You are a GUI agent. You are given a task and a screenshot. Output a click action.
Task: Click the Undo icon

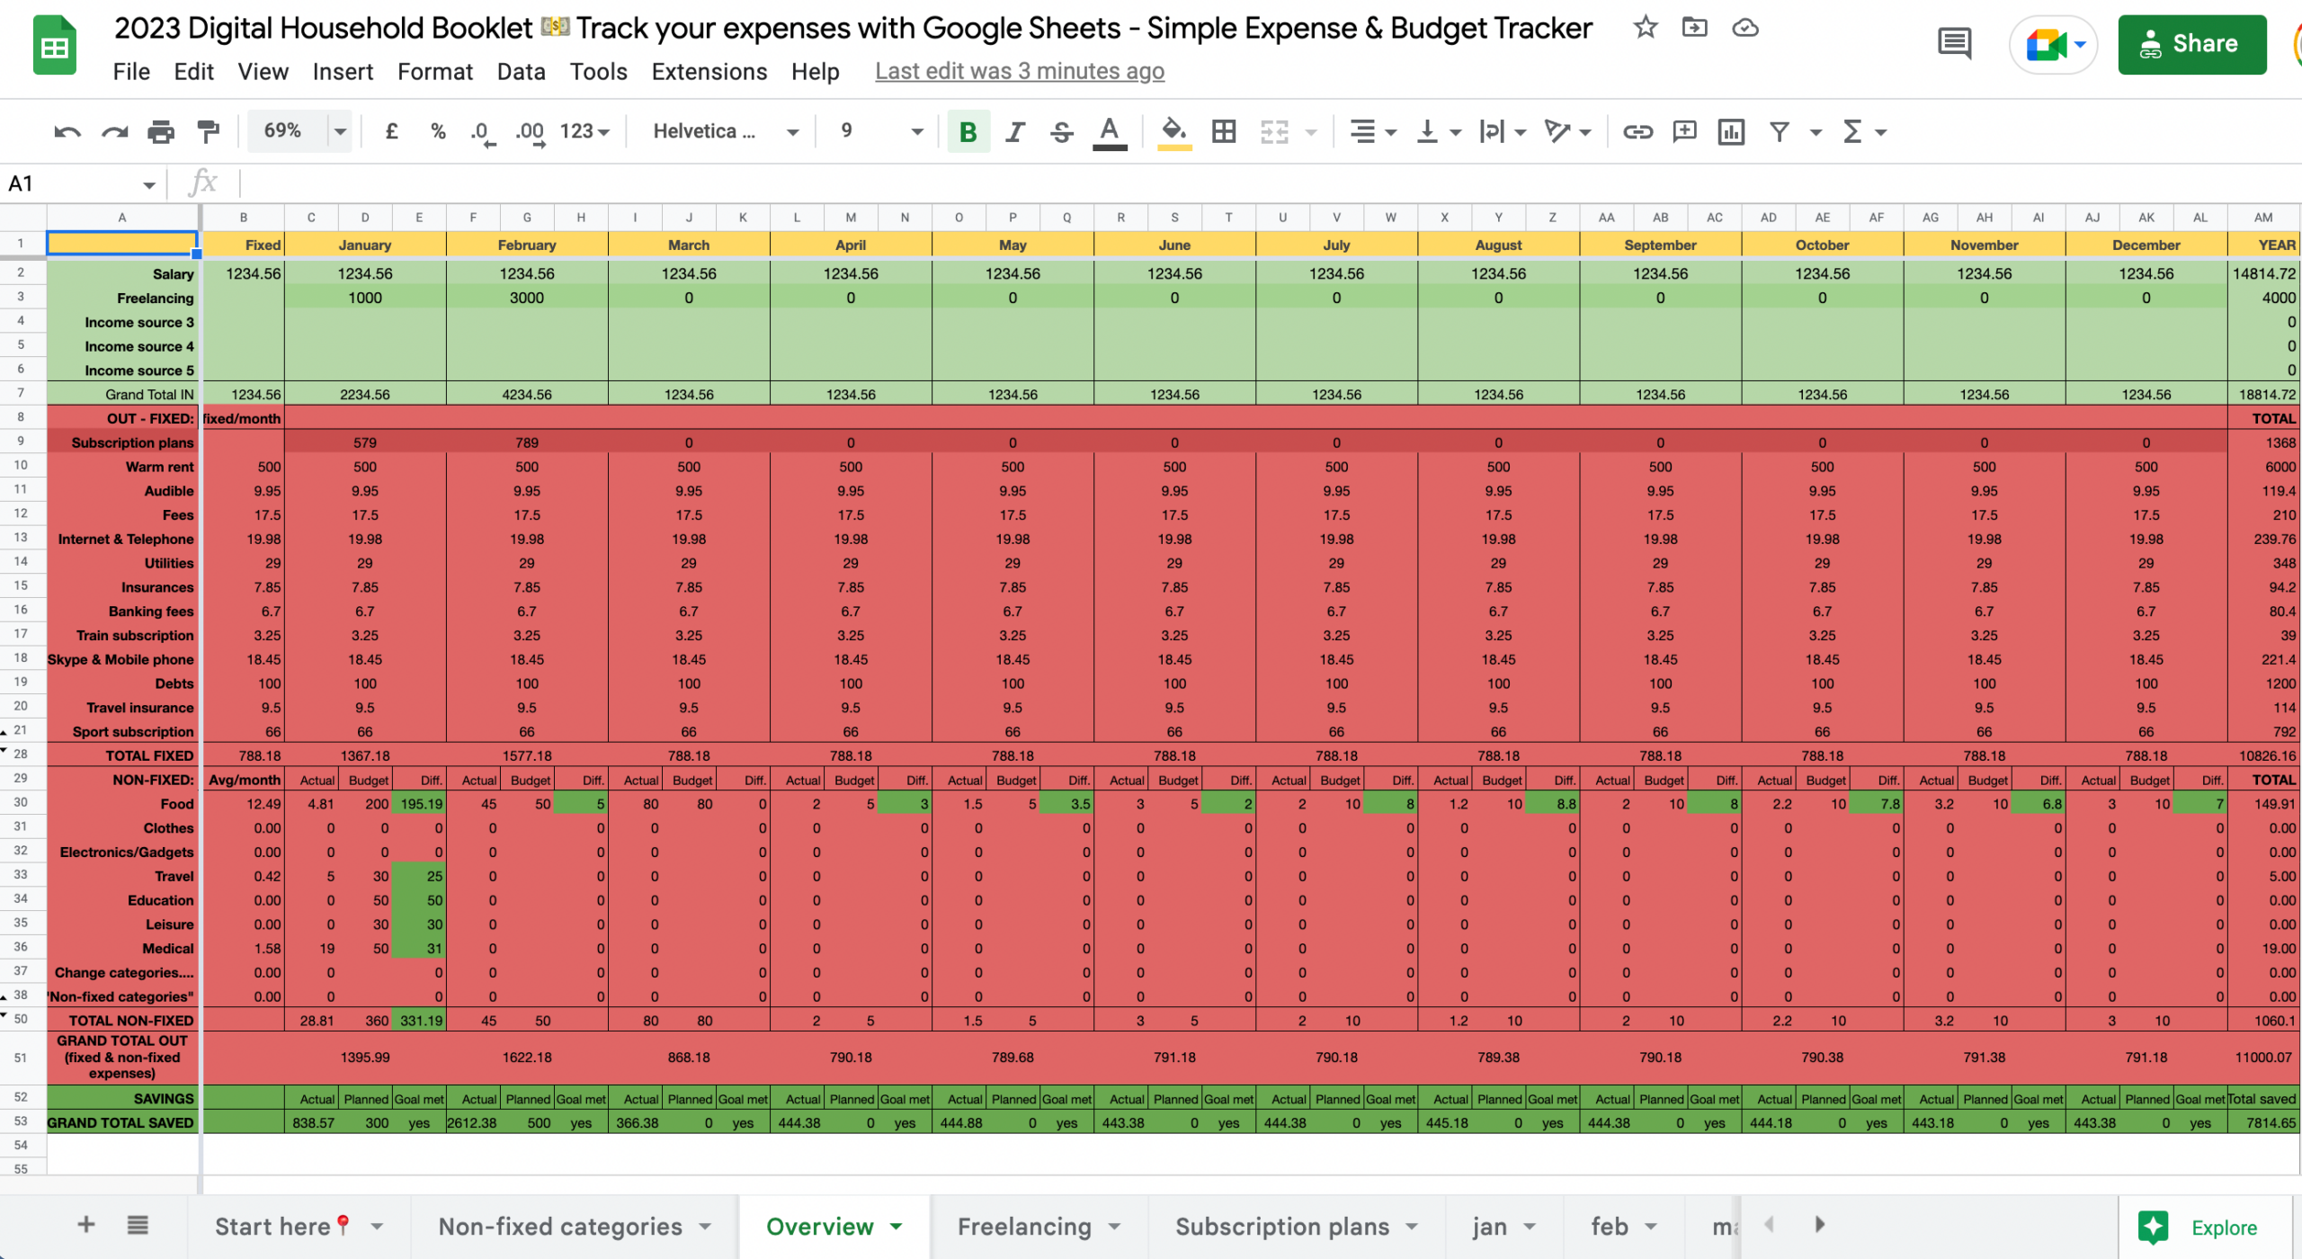pyautogui.click(x=66, y=131)
